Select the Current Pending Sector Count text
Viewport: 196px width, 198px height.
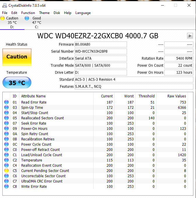tap(45, 171)
